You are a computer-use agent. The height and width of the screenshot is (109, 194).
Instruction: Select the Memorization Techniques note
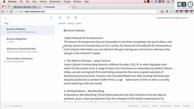pyautogui.click(x=28, y=60)
